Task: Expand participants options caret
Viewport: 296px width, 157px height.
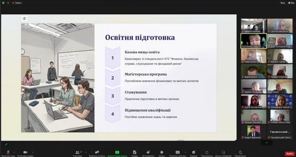Action: click(86, 152)
